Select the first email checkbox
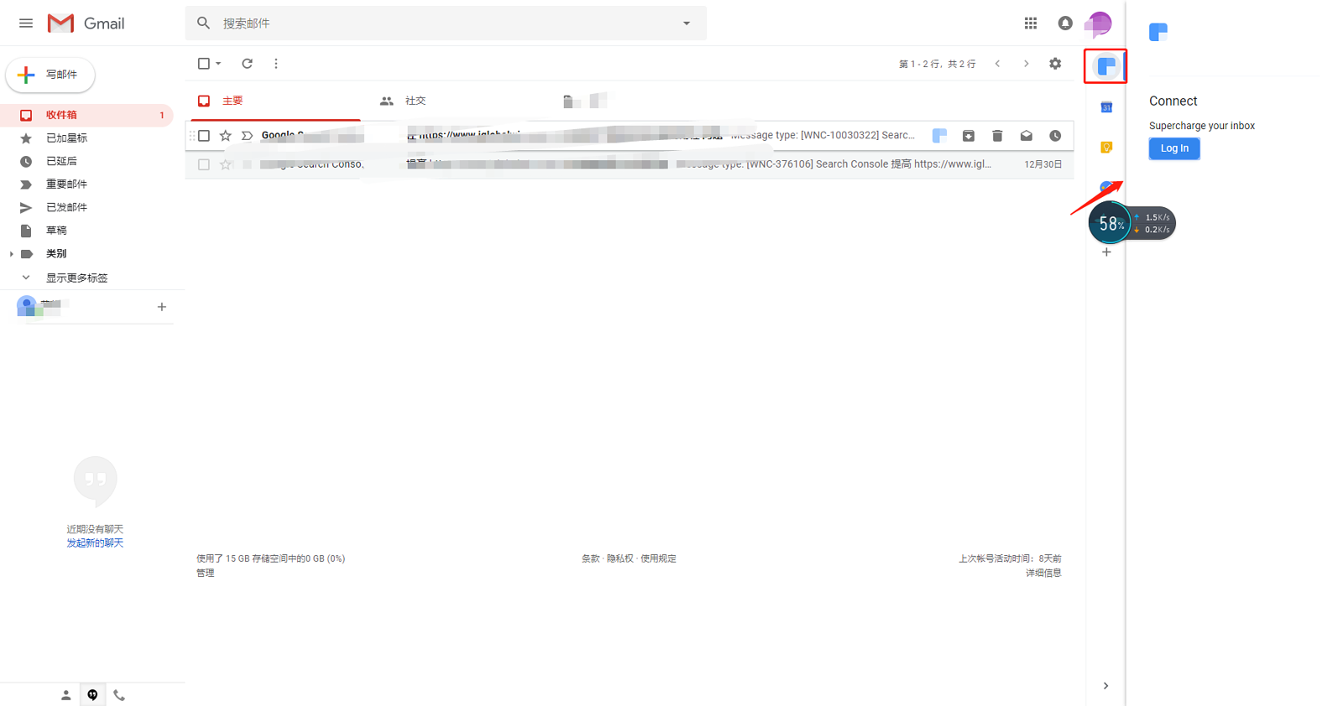Screen dimensions: 1343x706 click(204, 136)
